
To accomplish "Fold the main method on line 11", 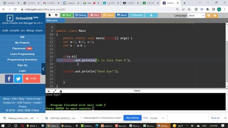I will 55,38.
